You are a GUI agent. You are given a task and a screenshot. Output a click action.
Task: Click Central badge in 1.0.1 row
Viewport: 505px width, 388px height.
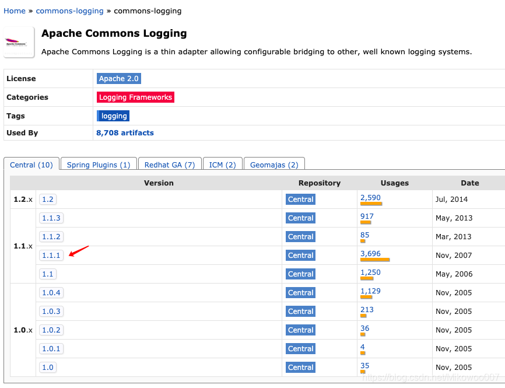point(300,349)
